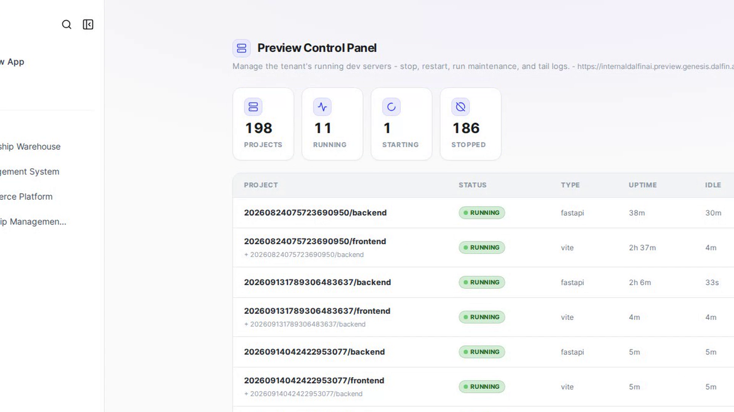The width and height of the screenshot is (734, 412).
Task: Select the 198 Projects stat card
Action: point(263,124)
